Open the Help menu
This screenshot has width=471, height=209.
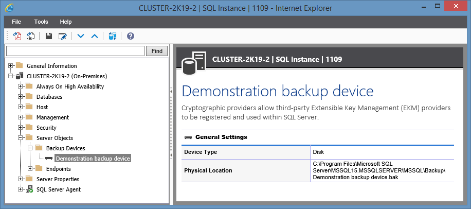click(x=66, y=22)
